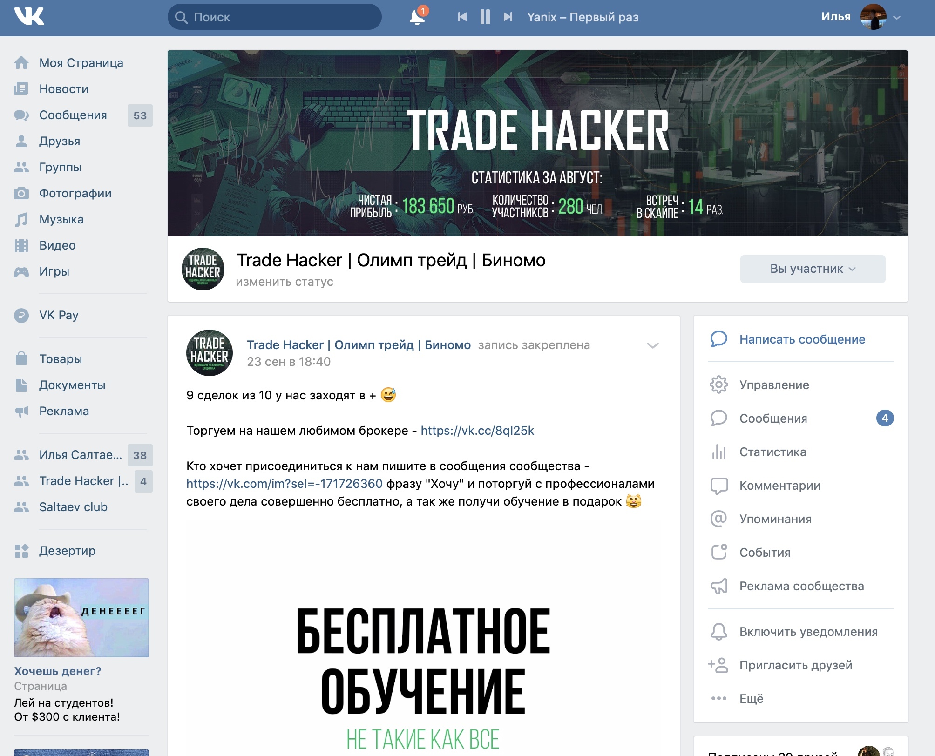
Task: Expand the Вы участник membership dropdown
Action: [813, 269]
